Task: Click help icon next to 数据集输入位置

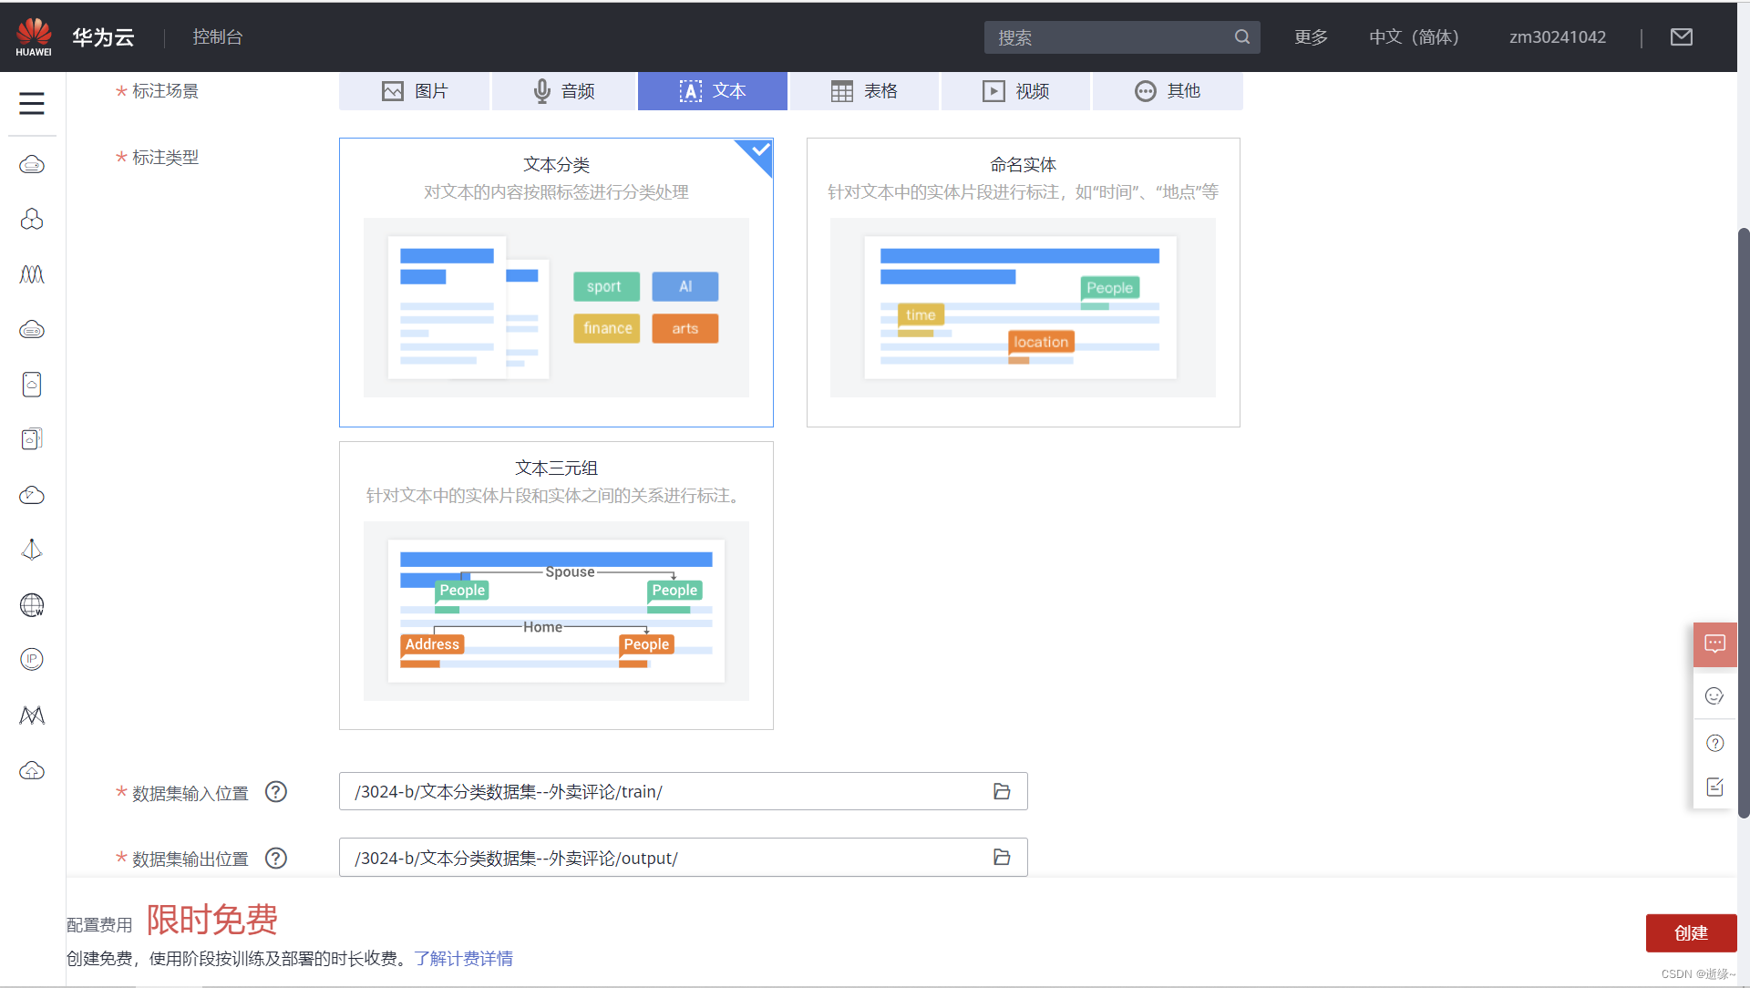Action: pyautogui.click(x=276, y=792)
